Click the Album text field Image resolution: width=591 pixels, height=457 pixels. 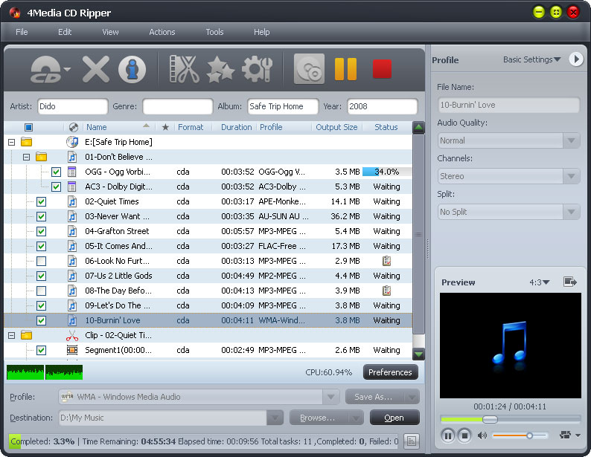tap(282, 106)
